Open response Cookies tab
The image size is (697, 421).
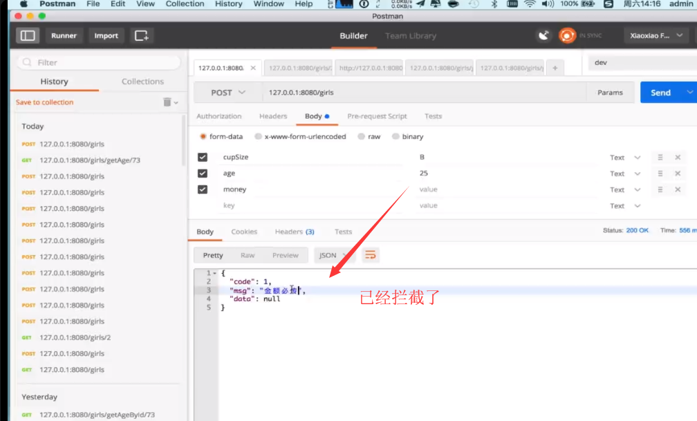point(244,232)
